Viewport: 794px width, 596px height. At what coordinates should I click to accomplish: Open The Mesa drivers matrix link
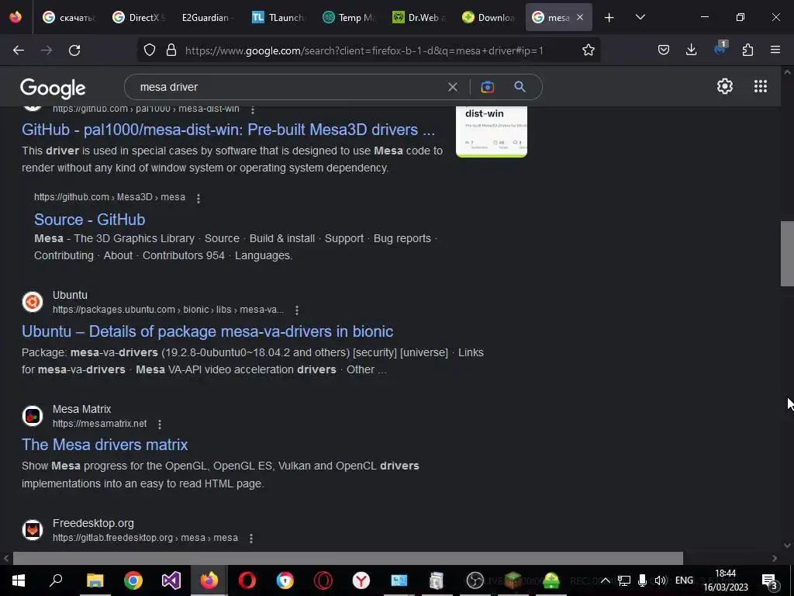point(105,445)
